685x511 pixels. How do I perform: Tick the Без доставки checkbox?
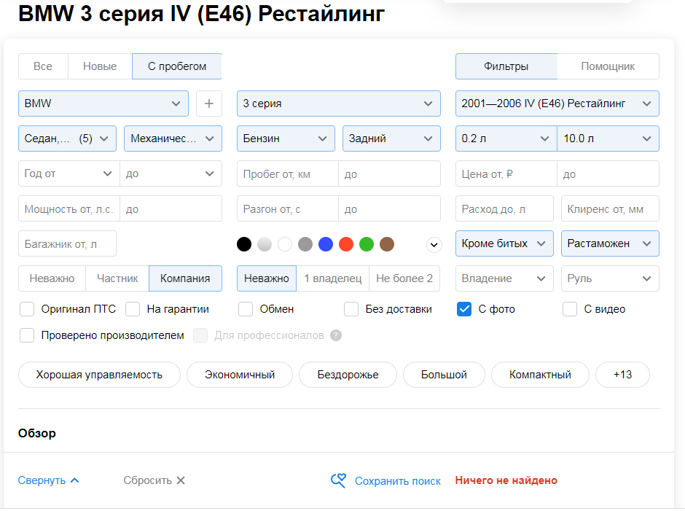coord(351,309)
